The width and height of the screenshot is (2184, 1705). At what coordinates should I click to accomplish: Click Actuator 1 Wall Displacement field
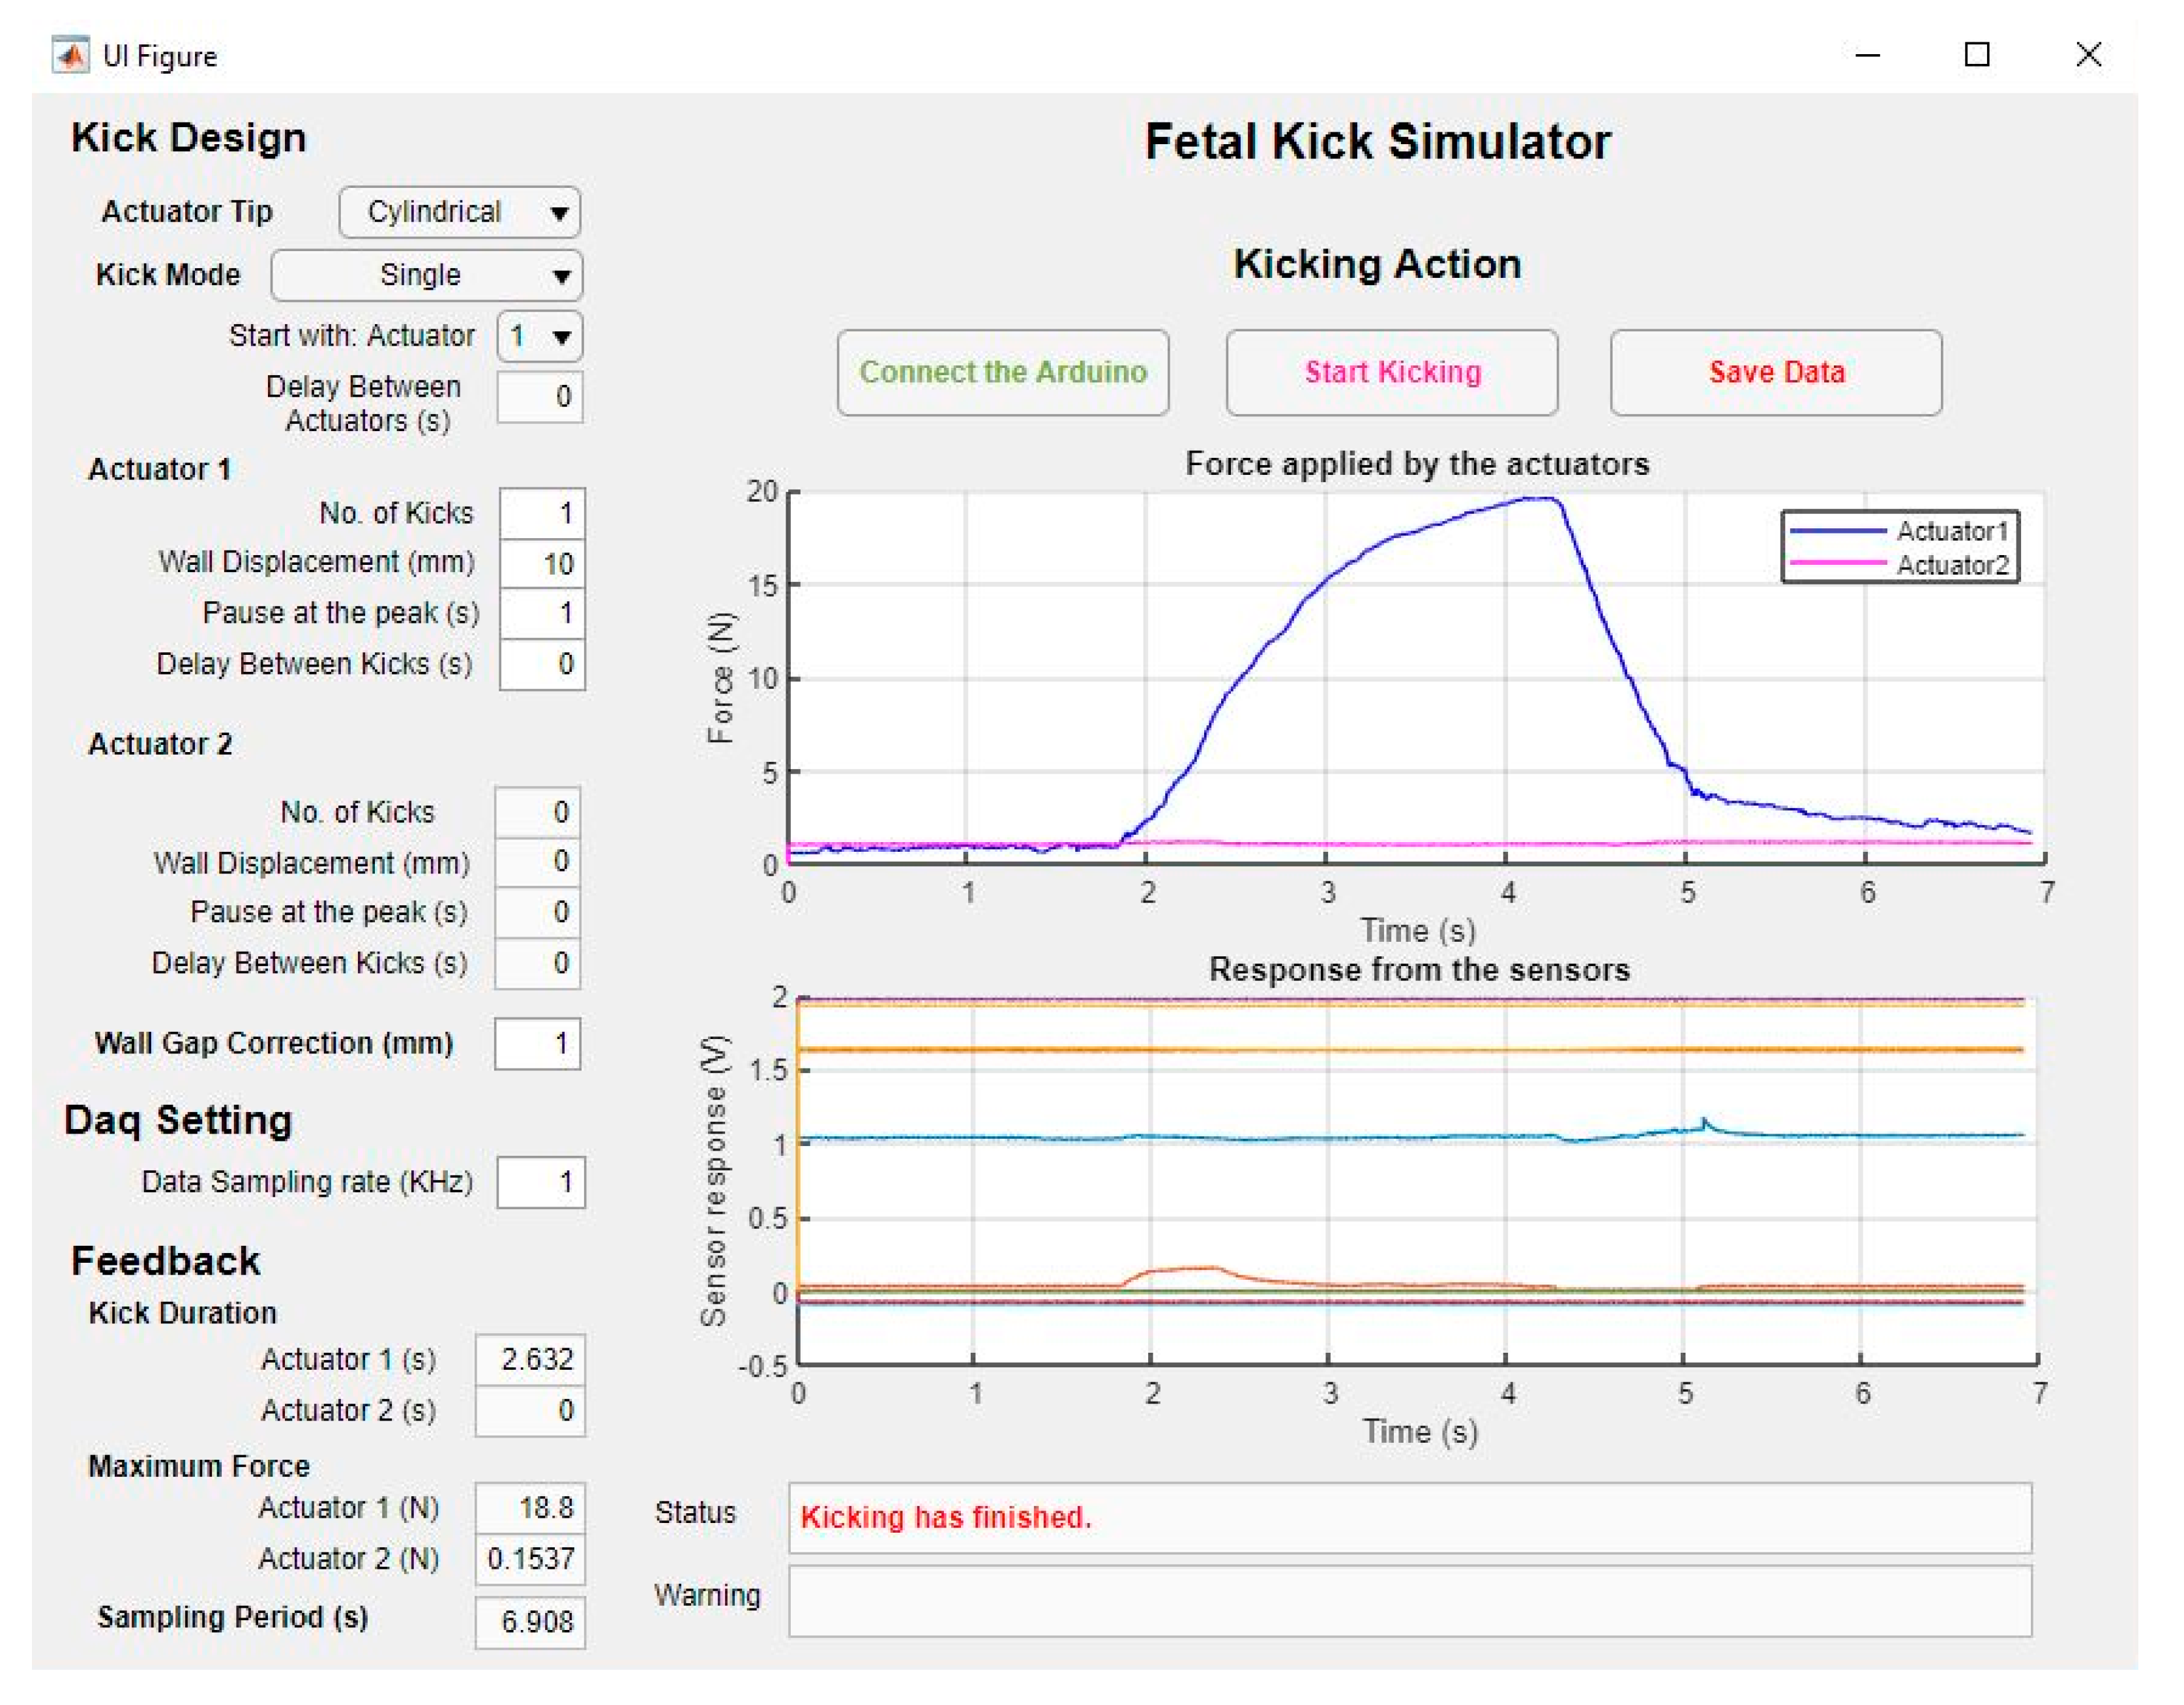click(542, 564)
